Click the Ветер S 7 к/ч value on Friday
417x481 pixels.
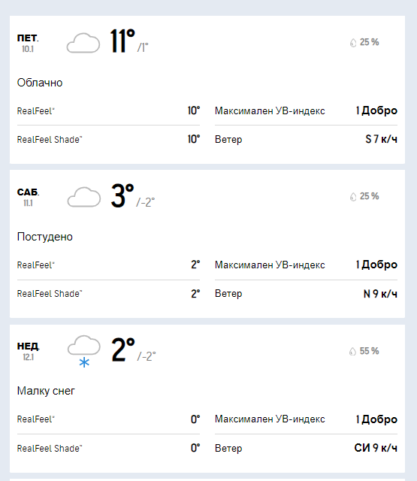click(381, 139)
